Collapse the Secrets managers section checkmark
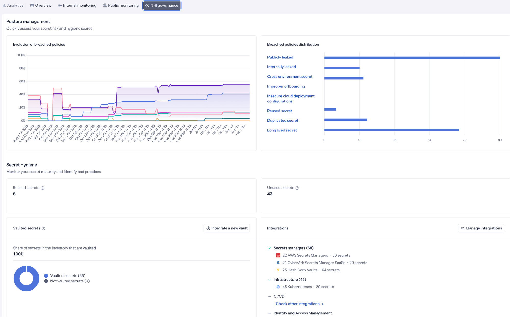This screenshot has height=317, width=510. (270, 248)
